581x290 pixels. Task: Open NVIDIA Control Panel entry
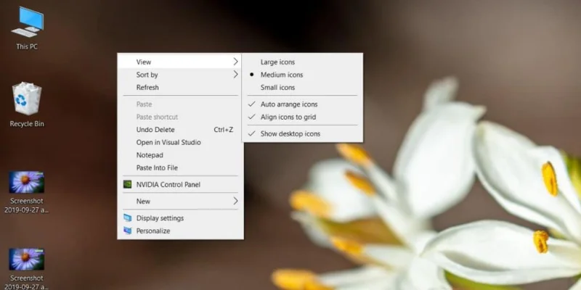coord(180,184)
